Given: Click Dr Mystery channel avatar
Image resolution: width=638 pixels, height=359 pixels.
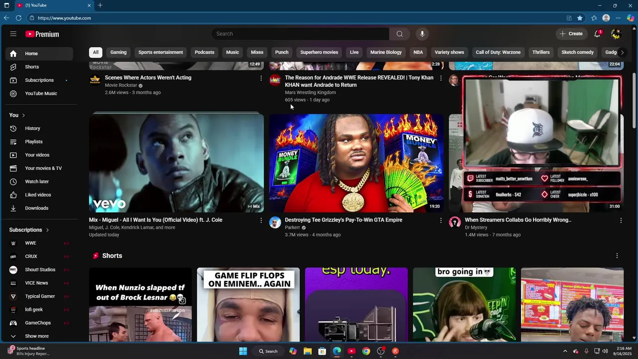Looking at the screenshot, I should (x=455, y=222).
